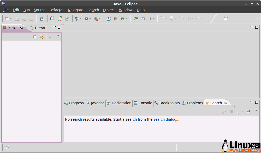This screenshot has height=153, width=261.
Task: Click the Open Perspective icon
Action: pyautogui.click(x=226, y=19)
